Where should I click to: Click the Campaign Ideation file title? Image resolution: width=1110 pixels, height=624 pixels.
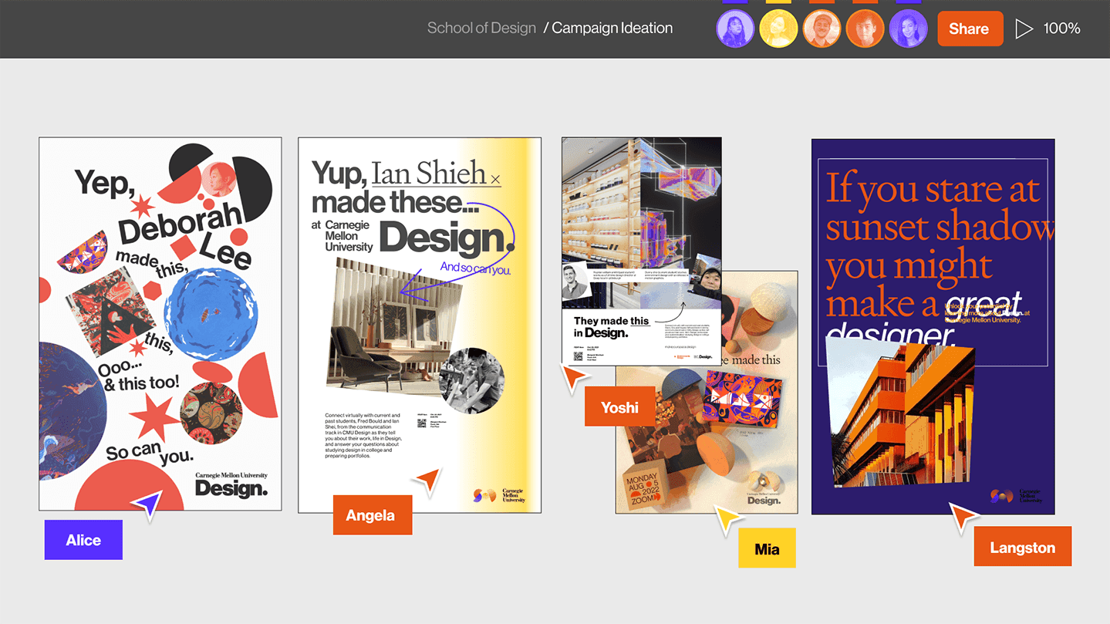tap(612, 29)
